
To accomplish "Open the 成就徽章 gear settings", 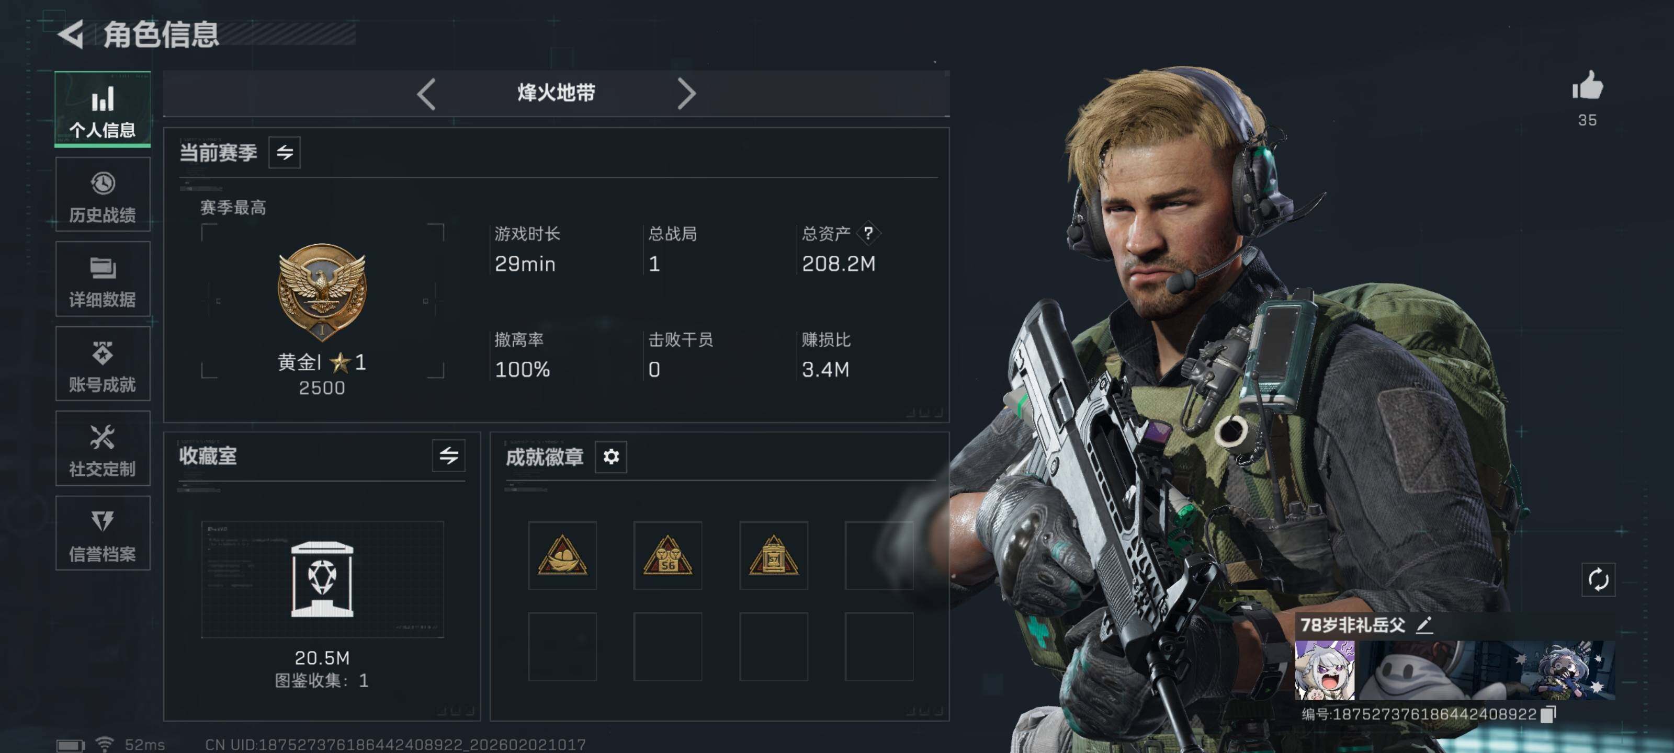I will (611, 457).
